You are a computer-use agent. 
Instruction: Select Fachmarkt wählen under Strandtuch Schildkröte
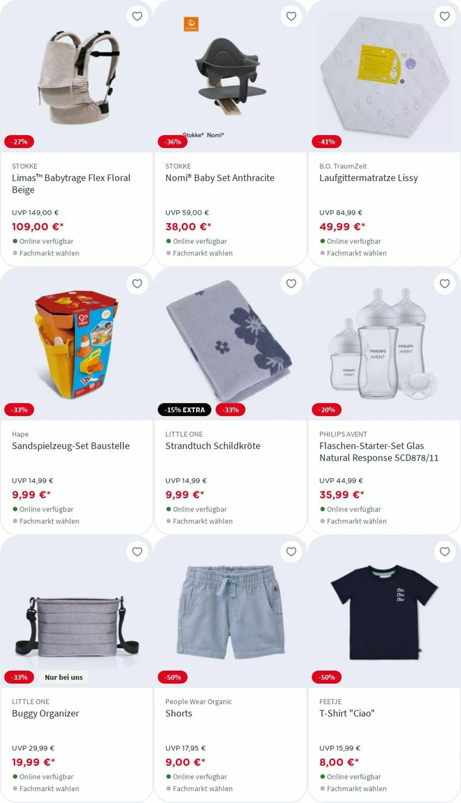202,521
